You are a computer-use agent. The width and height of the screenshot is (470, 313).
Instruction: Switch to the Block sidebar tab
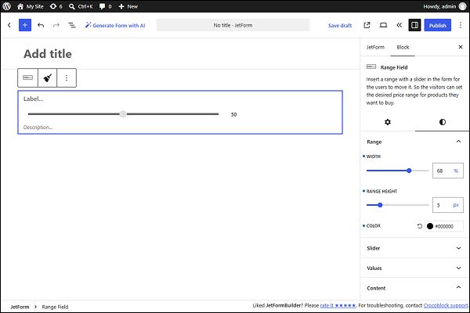click(403, 47)
